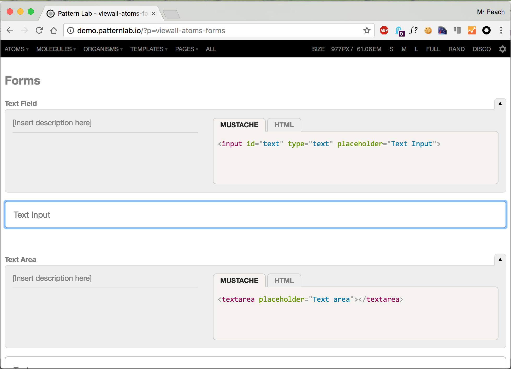Select HTML tab in Text Field panel

(x=284, y=125)
